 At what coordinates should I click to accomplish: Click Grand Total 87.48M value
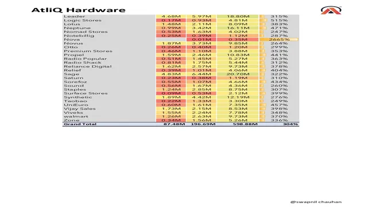click(x=174, y=124)
